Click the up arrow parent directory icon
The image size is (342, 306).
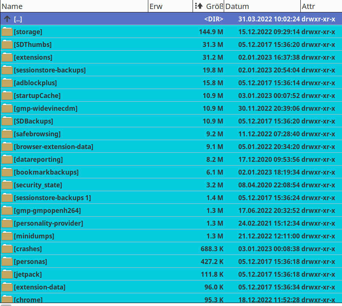coord(7,19)
